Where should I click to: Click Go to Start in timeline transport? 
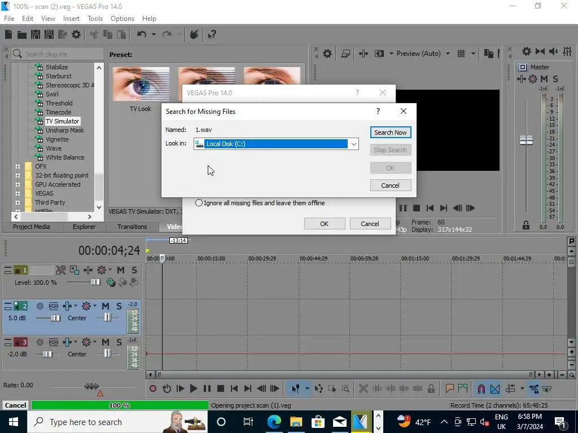coord(234,388)
